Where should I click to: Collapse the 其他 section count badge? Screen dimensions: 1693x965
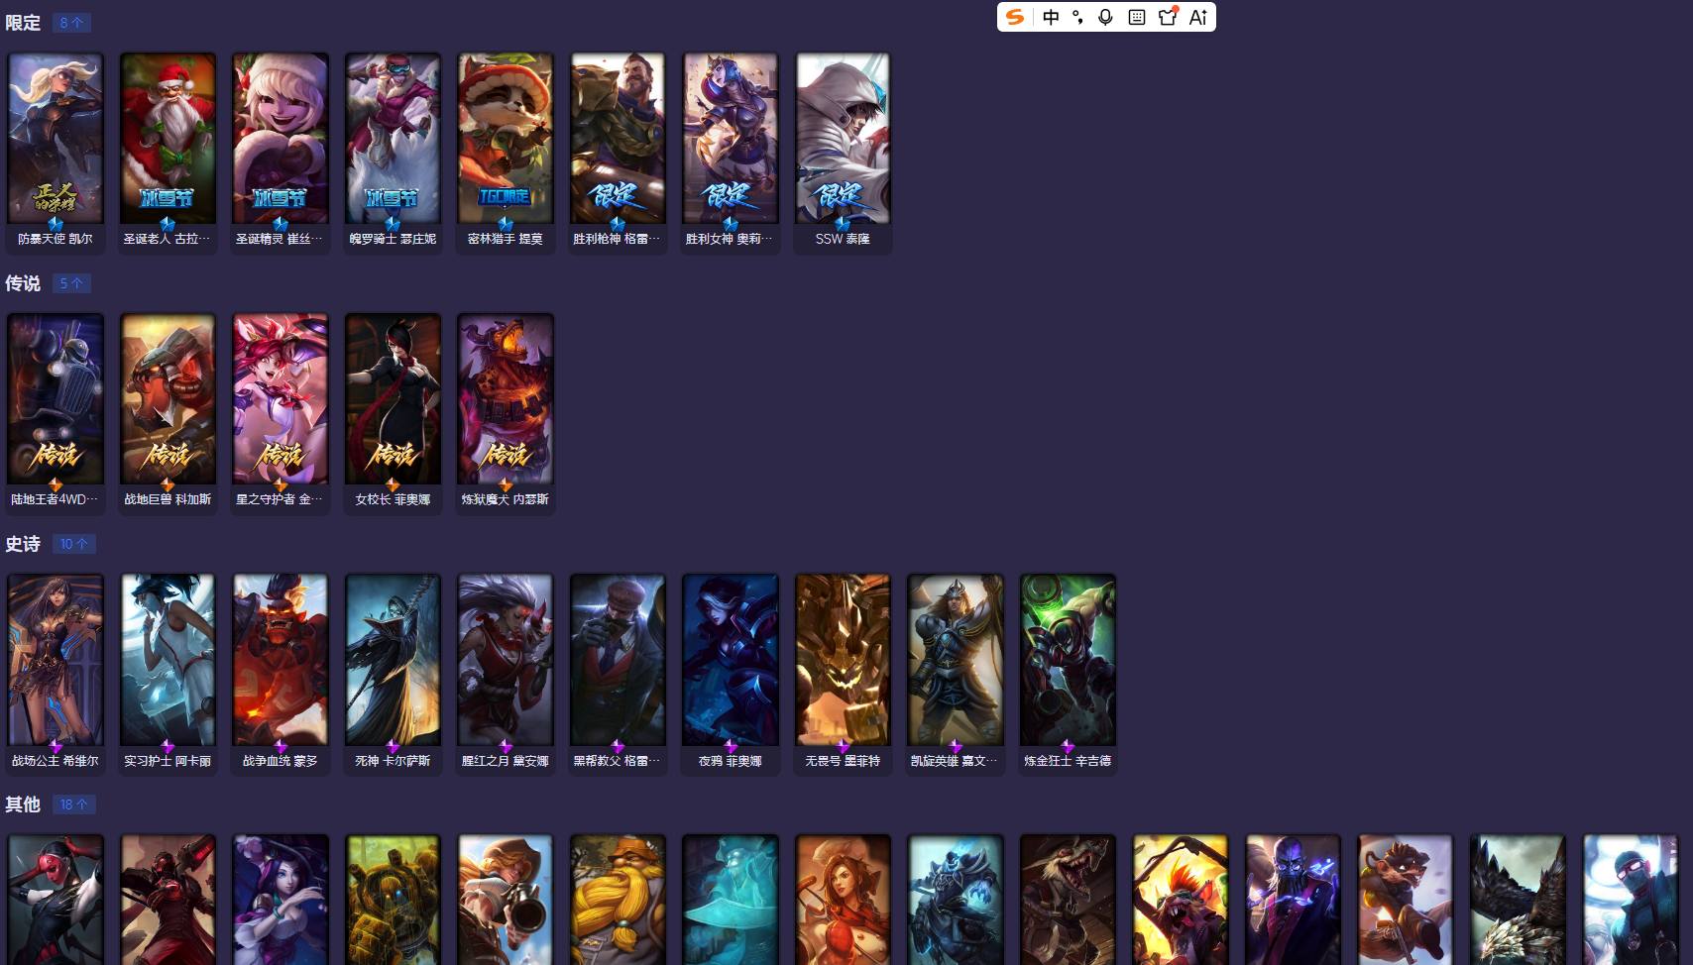(x=73, y=804)
